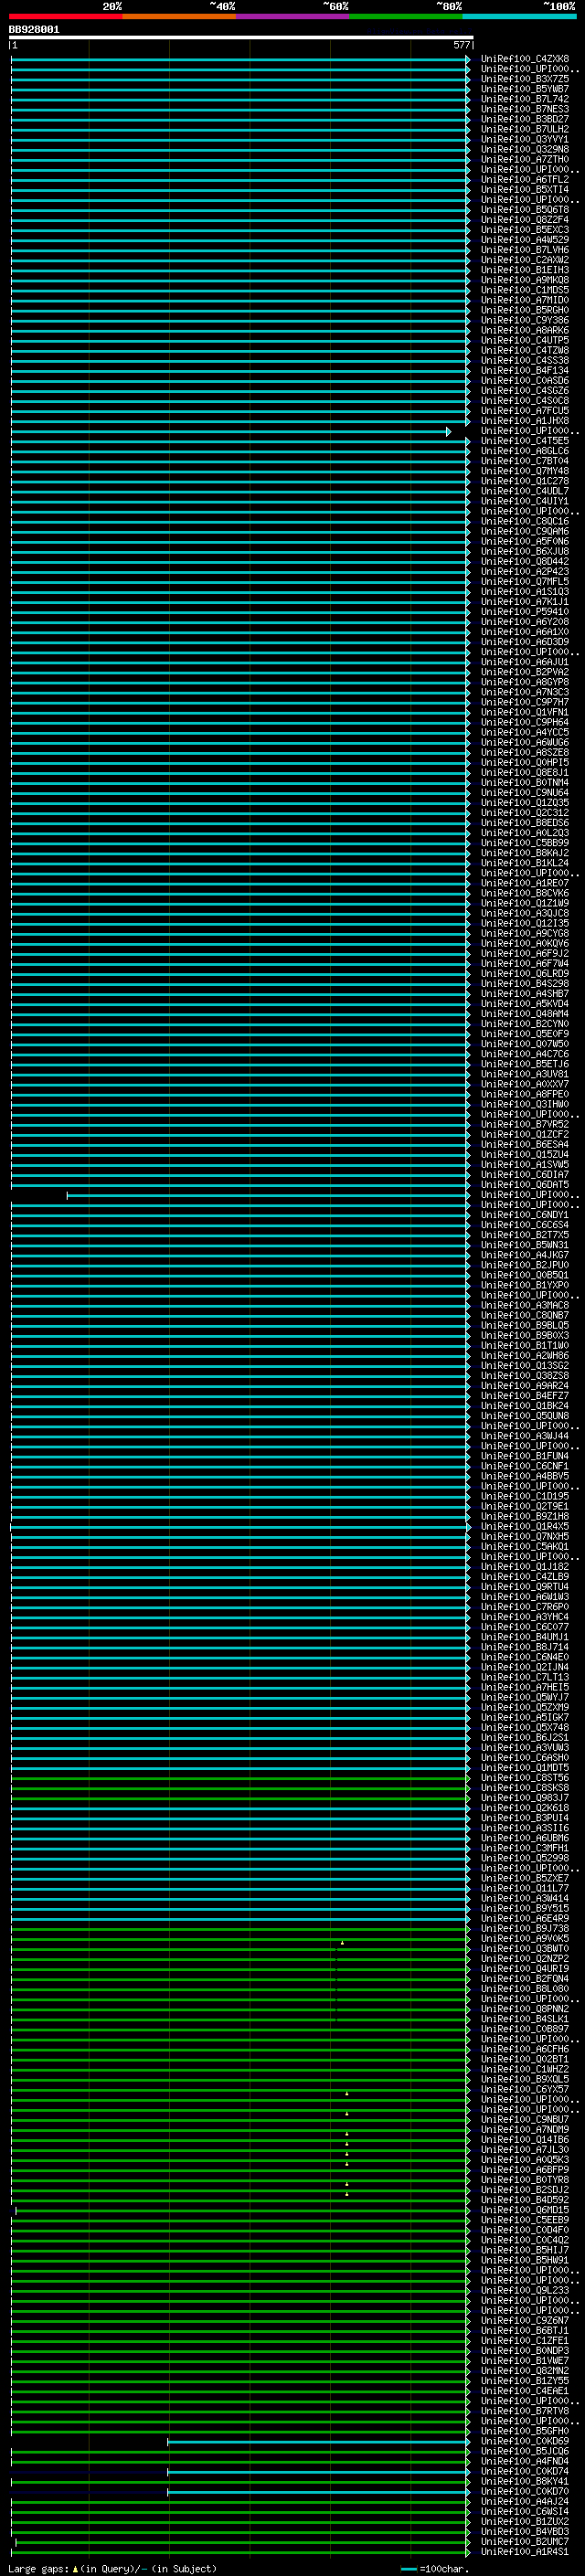Select label UniRef100_B8KY41
The height and width of the screenshot is (2576, 585).
524,2481
